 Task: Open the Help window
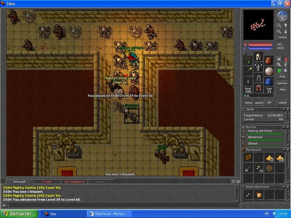tap(282, 89)
